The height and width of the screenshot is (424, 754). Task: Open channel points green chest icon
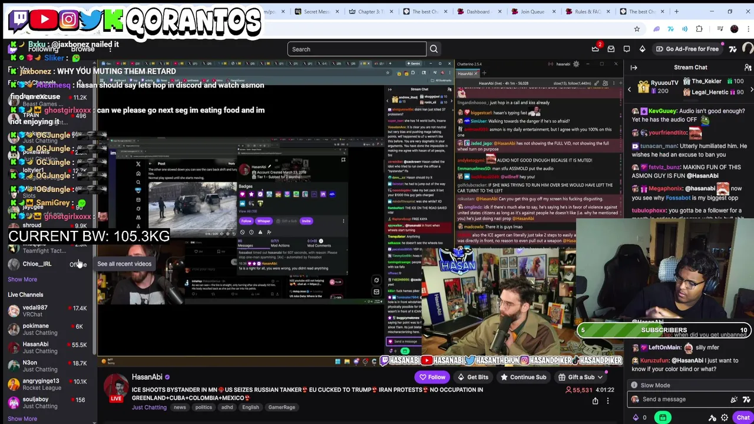[663, 418]
